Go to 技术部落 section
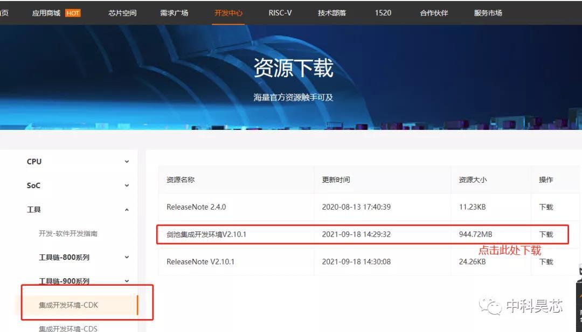Viewport: 582px width, 332px height. tap(332, 13)
